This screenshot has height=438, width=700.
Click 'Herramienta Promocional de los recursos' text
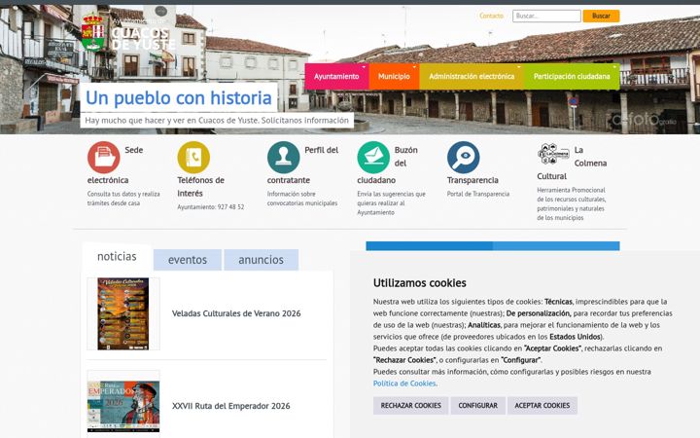(572, 203)
